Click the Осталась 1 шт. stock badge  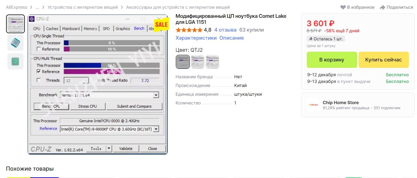[x=326, y=39]
